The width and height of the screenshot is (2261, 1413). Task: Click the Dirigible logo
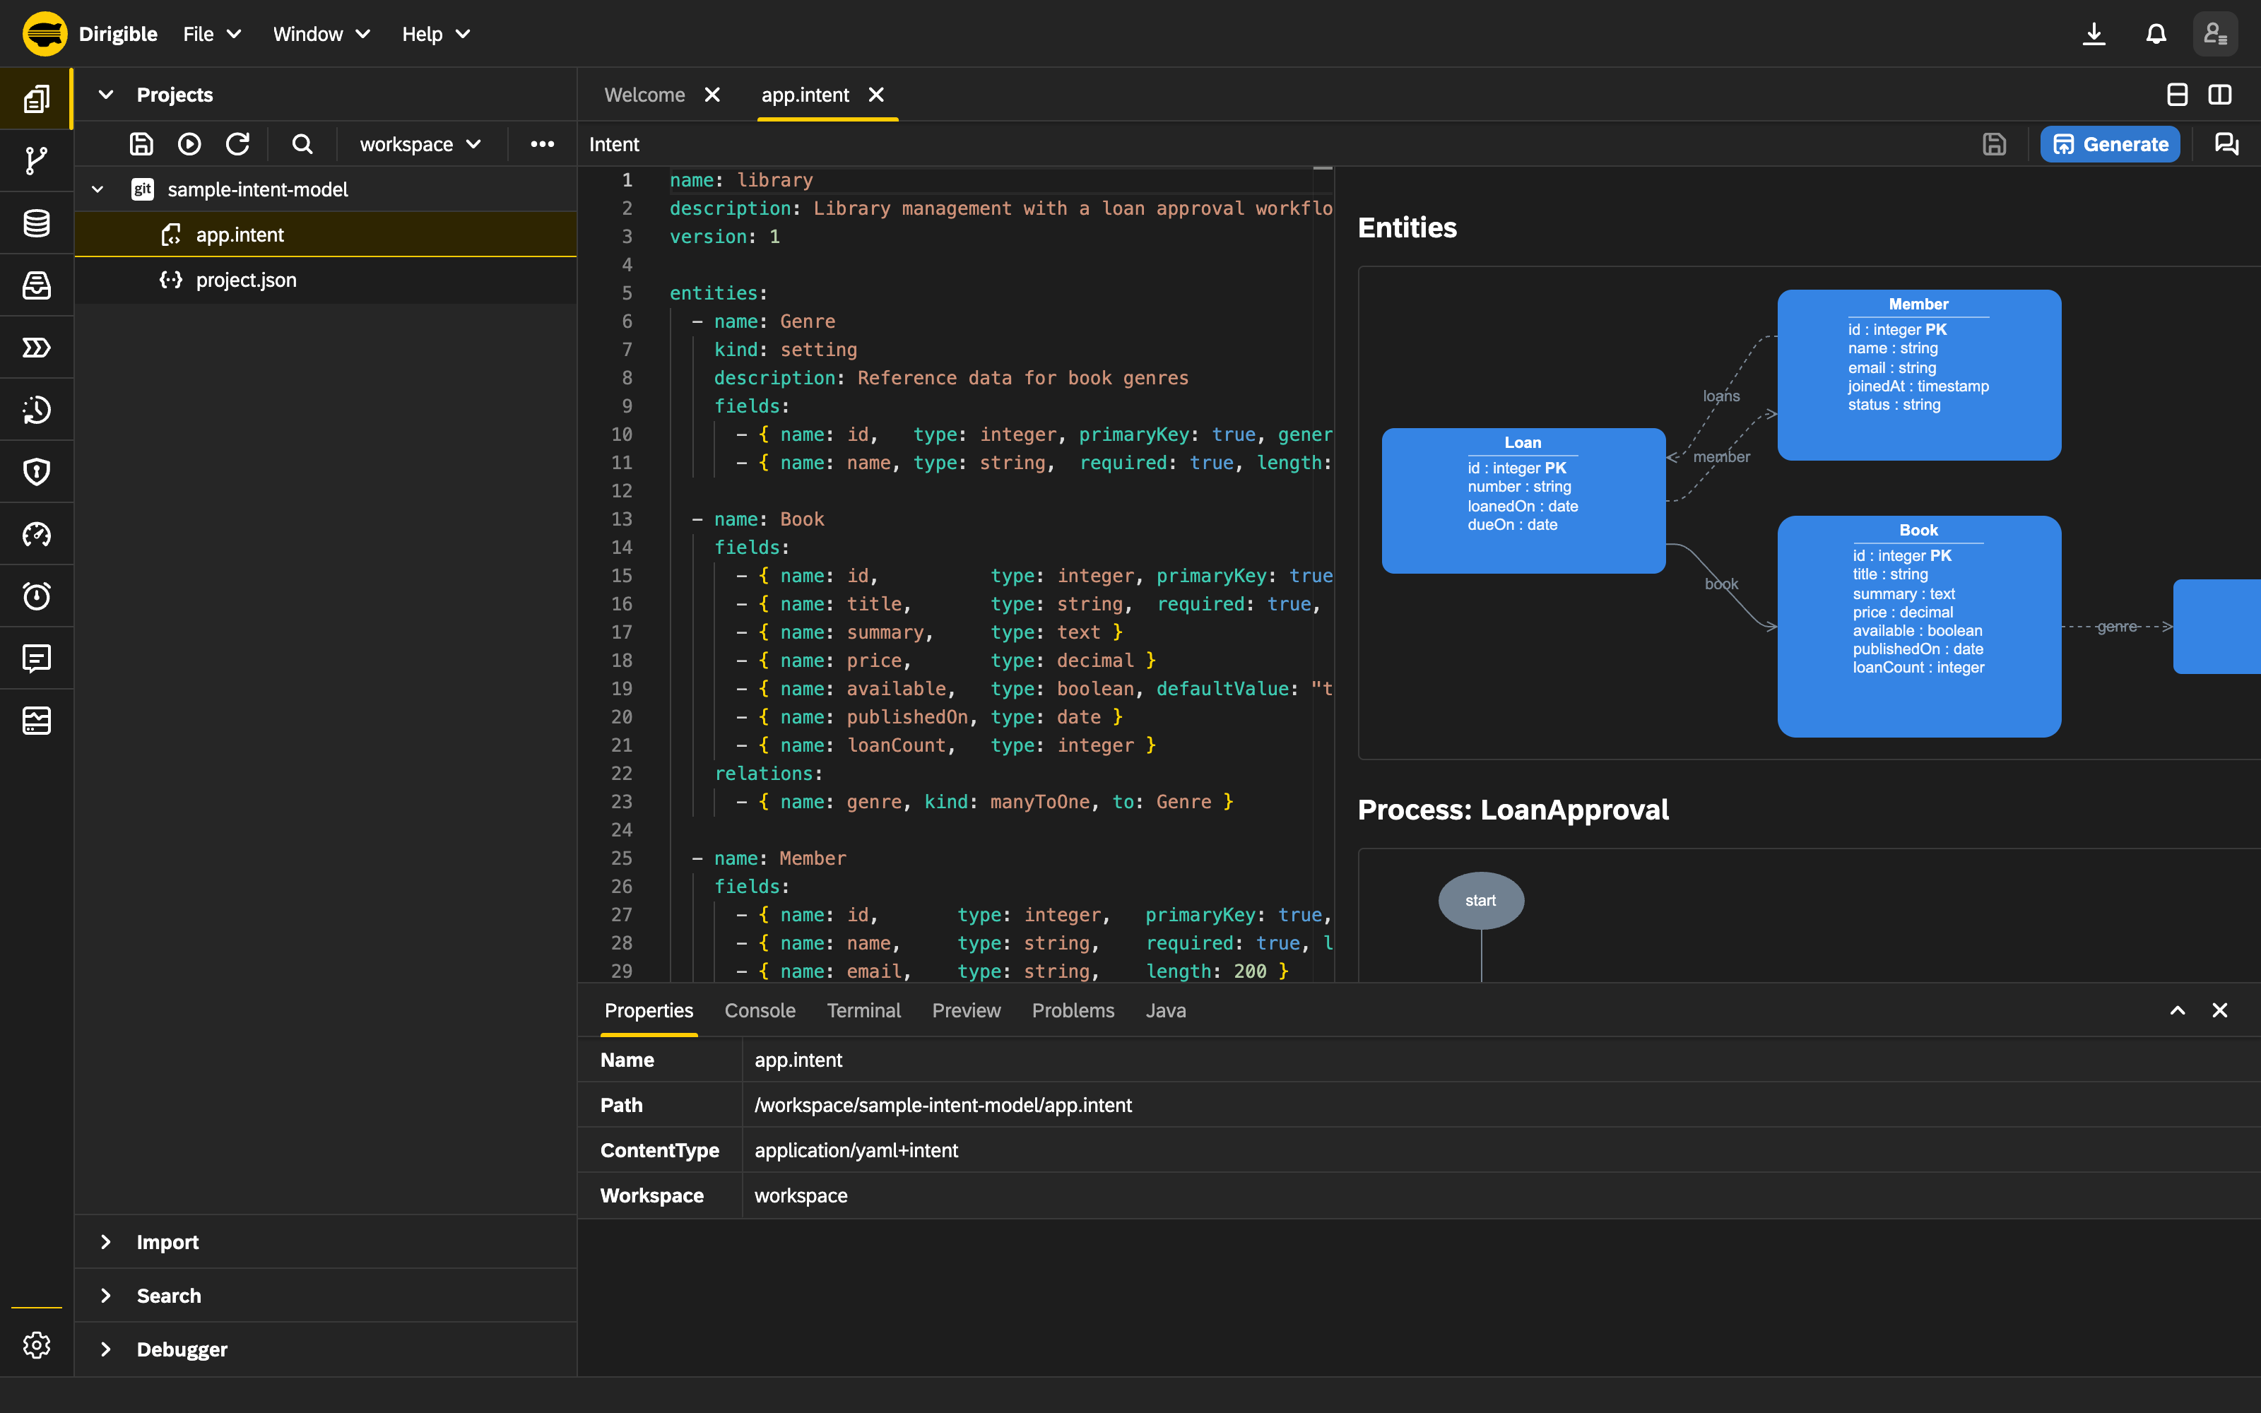45,35
